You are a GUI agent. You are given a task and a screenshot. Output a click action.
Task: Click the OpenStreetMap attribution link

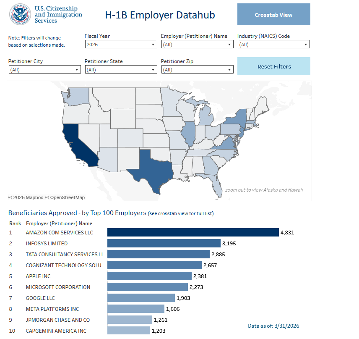coord(65,197)
